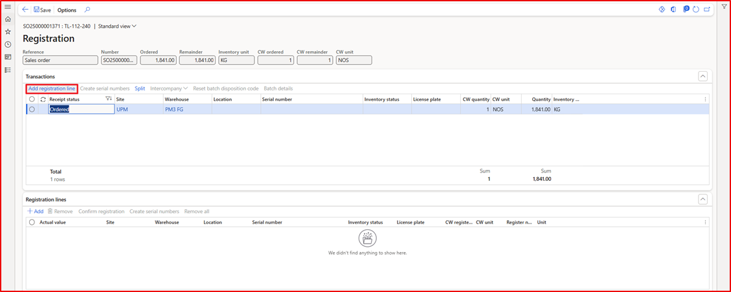Collapse the Registration lines section

[x=703, y=200]
